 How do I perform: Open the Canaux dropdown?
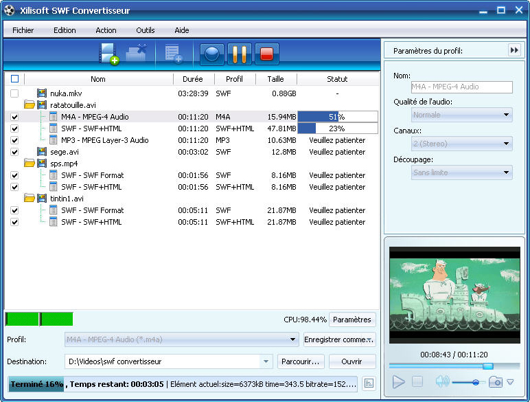coord(462,144)
